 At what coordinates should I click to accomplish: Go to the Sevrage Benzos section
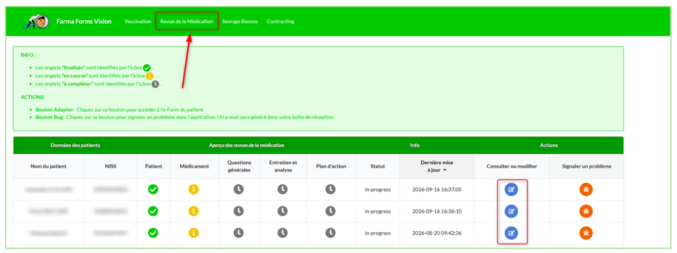coord(240,21)
